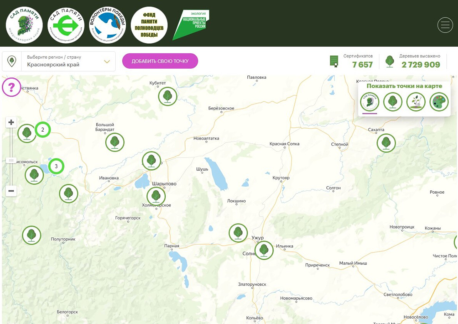Click the certificate icon near Сертификатов
Screen dimensions: 458x324
[x=334, y=61]
